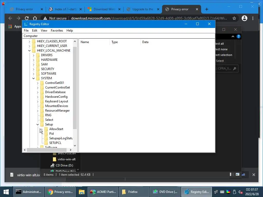Select the DriverDatabase folder icon
263x197 pixels.
point(42,92)
